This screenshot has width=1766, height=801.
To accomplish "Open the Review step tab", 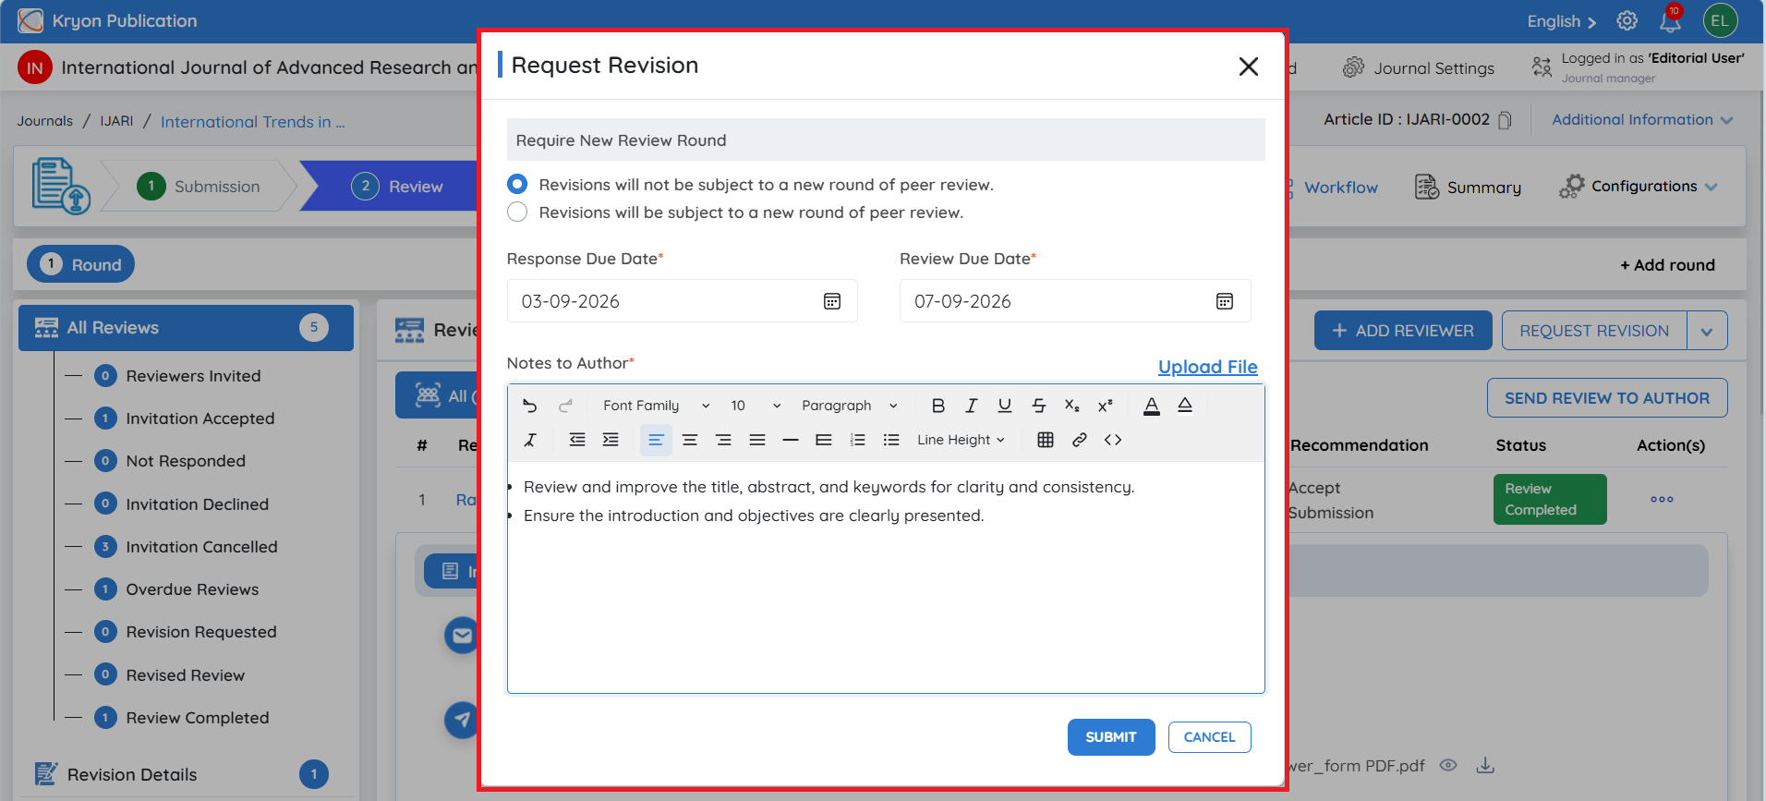I will [399, 187].
